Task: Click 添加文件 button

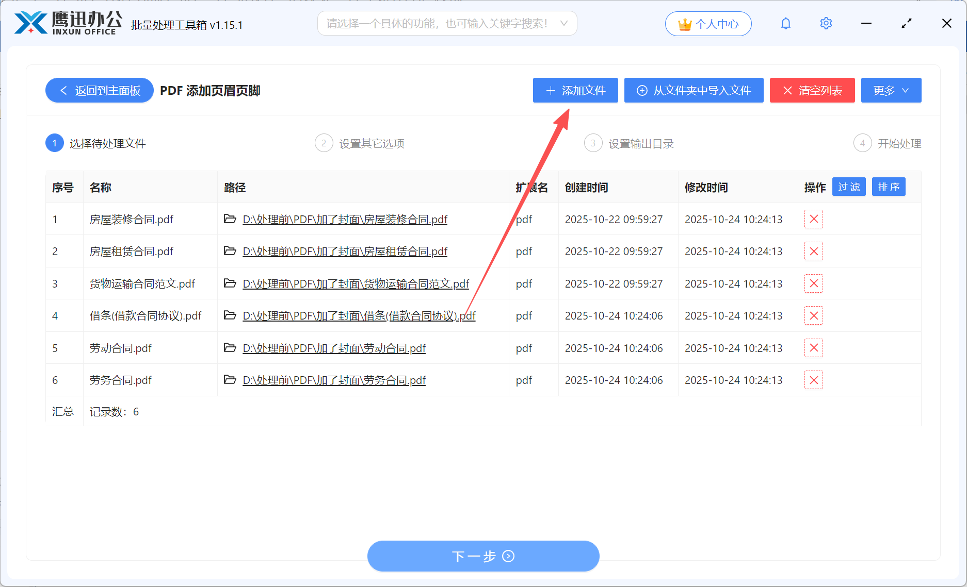Action: point(575,91)
